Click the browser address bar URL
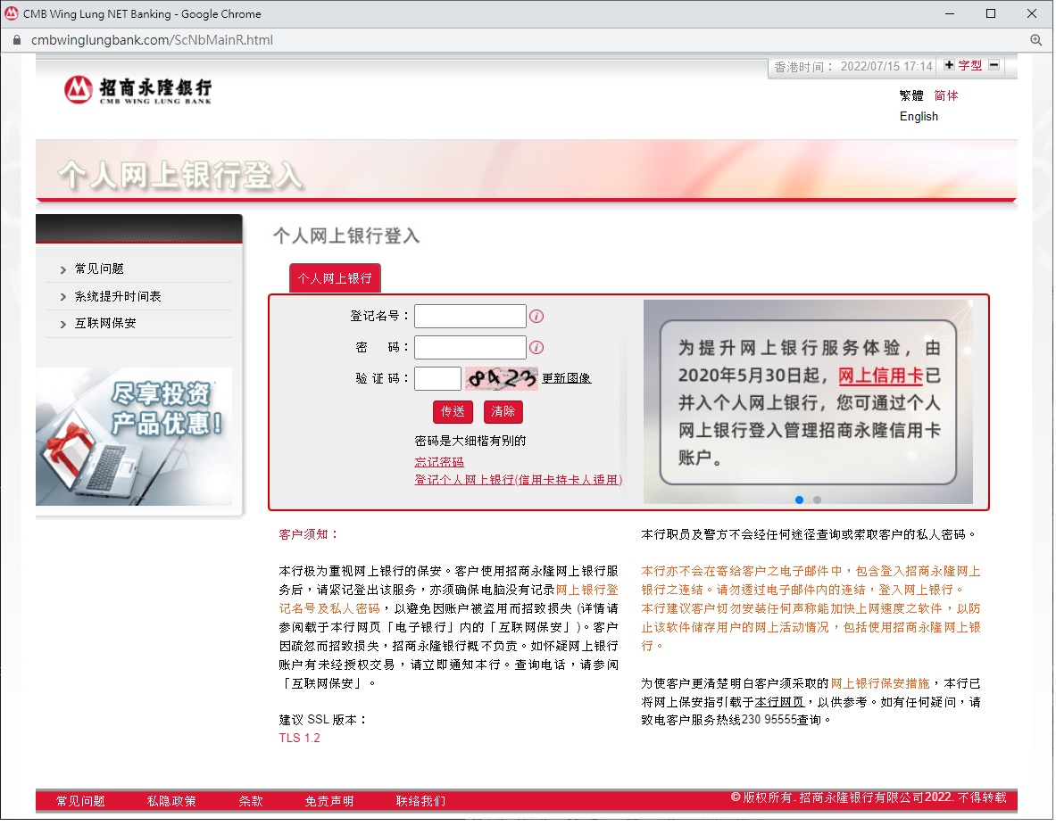This screenshot has height=826, width=1056. [x=153, y=40]
